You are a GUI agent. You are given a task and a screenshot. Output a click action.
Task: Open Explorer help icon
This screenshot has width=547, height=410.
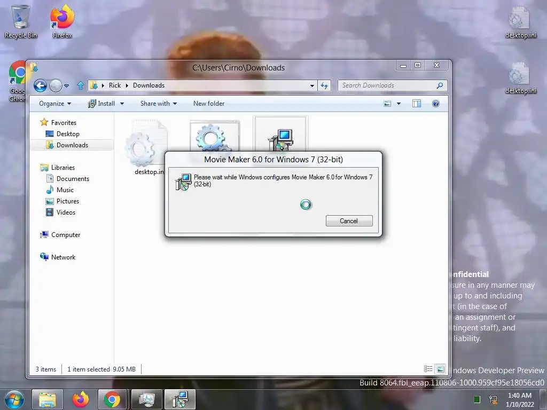point(436,104)
